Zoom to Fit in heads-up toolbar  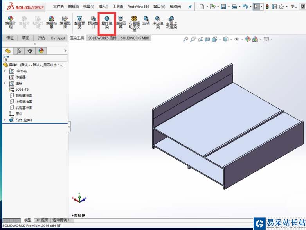pyautogui.click(x=185, y=39)
